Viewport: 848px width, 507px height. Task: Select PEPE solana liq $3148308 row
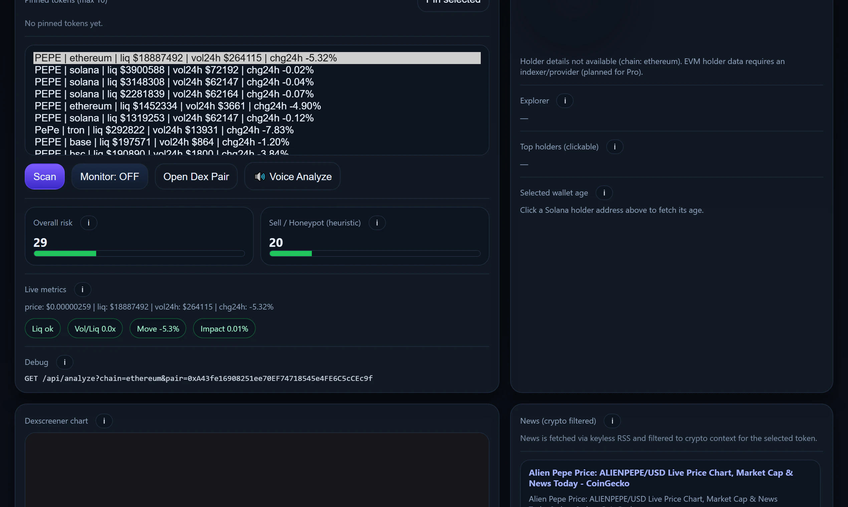[257, 82]
